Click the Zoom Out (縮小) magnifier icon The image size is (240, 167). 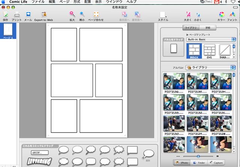[x=82, y=15]
